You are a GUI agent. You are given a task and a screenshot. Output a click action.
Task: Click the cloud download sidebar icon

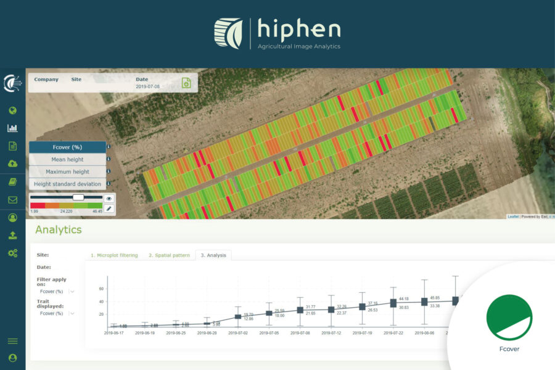(14, 162)
